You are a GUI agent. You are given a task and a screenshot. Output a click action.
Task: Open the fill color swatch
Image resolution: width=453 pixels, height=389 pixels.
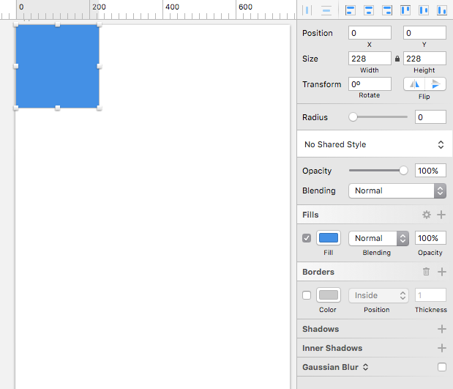click(x=329, y=238)
